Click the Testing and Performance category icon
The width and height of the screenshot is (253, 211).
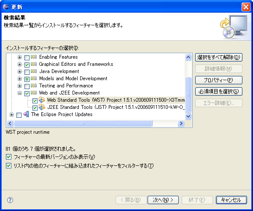34,86
